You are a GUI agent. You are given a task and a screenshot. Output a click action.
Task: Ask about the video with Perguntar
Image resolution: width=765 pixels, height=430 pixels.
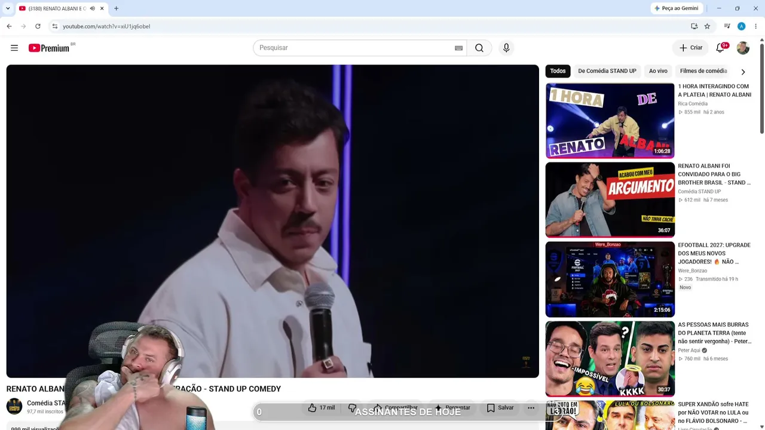(452, 408)
